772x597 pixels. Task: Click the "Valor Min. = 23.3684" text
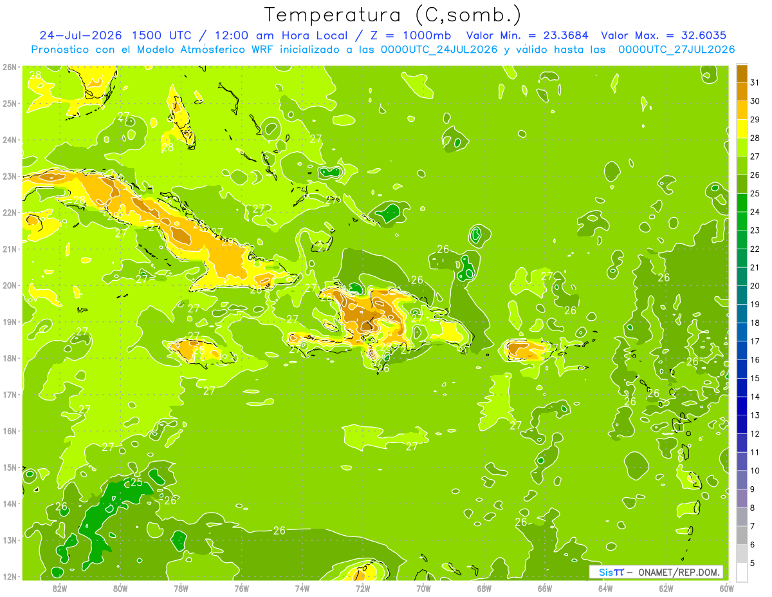pos(528,35)
